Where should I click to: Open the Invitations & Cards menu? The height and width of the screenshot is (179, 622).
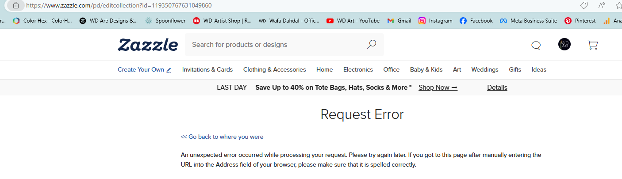[x=207, y=69]
